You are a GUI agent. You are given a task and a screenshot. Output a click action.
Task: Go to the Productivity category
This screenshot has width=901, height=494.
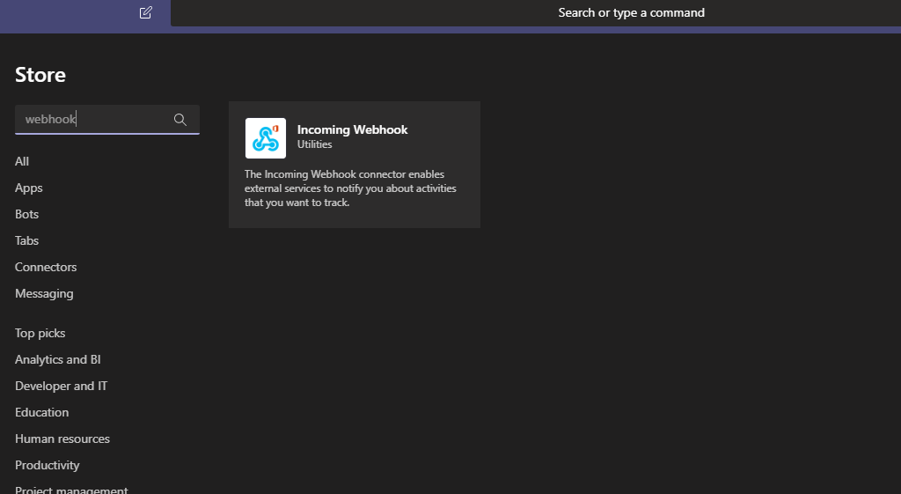[48, 465]
